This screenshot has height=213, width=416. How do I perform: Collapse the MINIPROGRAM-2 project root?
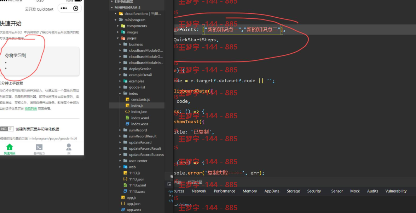[x=112, y=7]
